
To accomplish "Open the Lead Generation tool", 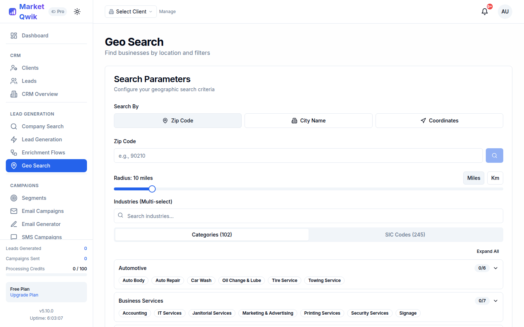I will pyautogui.click(x=41, y=139).
